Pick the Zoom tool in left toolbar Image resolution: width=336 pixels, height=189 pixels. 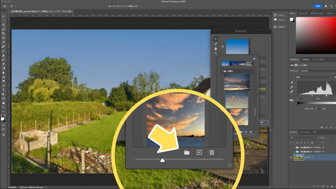point(3,107)
